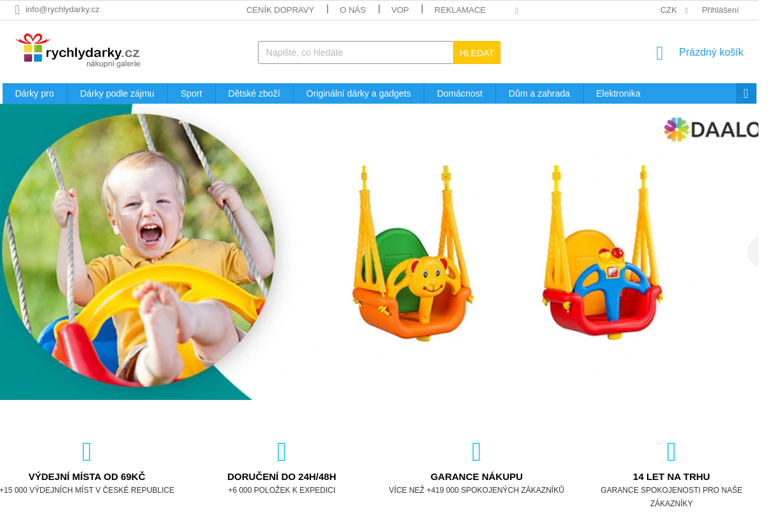Open the Přihlášení login link

[x=720, y=10]
